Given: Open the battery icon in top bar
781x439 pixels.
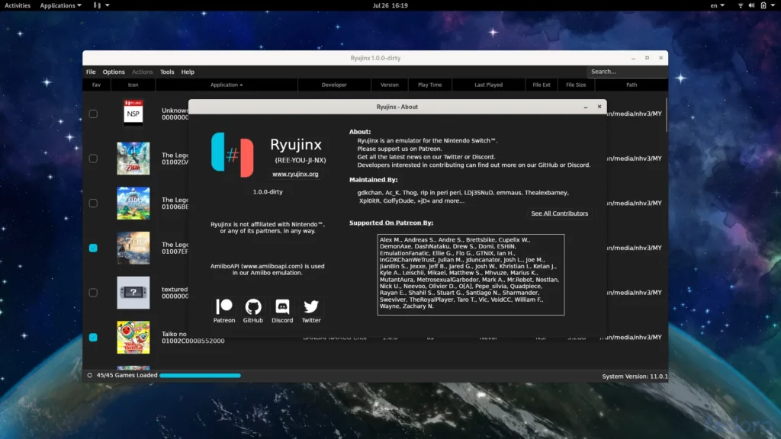Looking at the screenshot, I should point(763,5).
